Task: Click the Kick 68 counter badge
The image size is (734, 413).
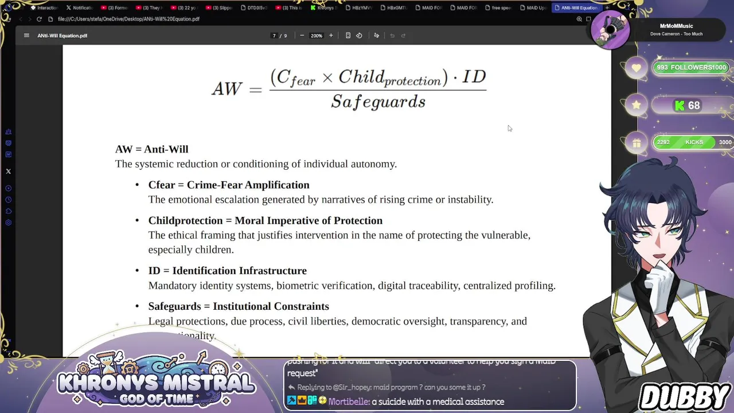Action: pyautogui.click(x=688, y=106)
